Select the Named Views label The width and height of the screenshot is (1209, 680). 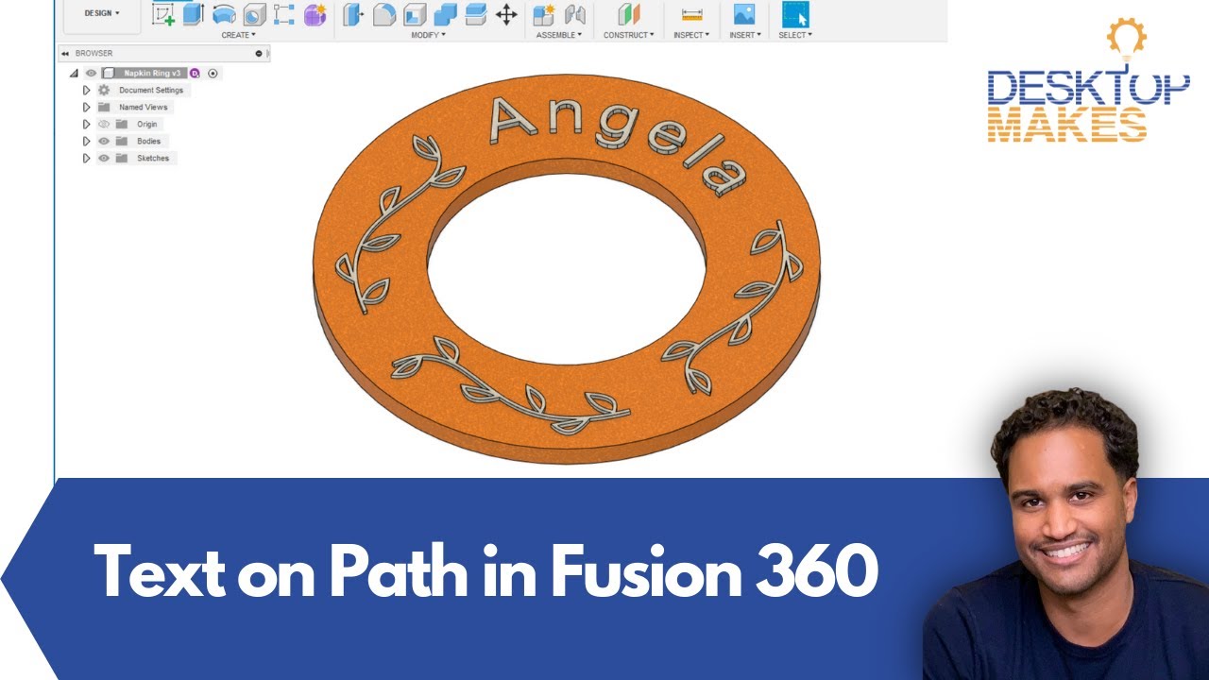[x=144, y=107]
